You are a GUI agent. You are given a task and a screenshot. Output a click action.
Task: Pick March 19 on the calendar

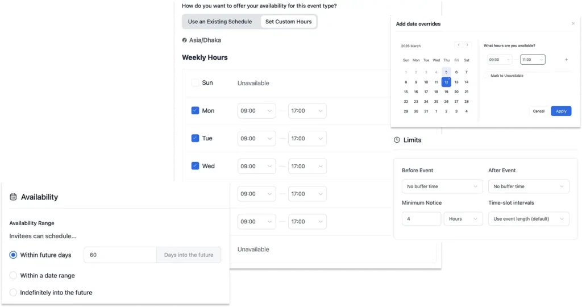click(x=446, y=92)
